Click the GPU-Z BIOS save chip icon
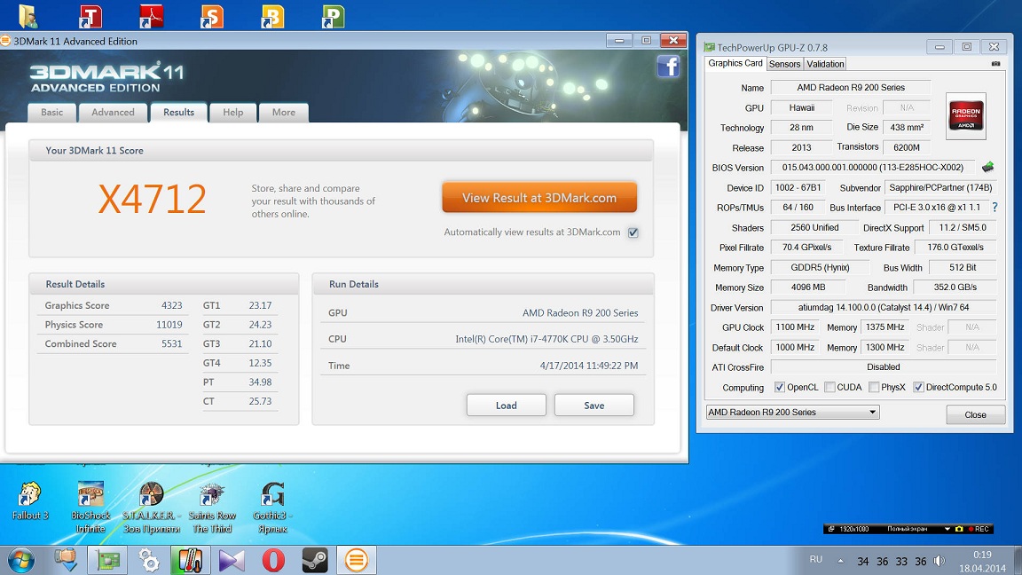 coord(987,167)
